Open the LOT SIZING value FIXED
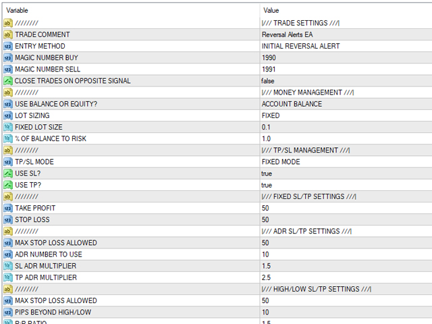 pos(346,115)
